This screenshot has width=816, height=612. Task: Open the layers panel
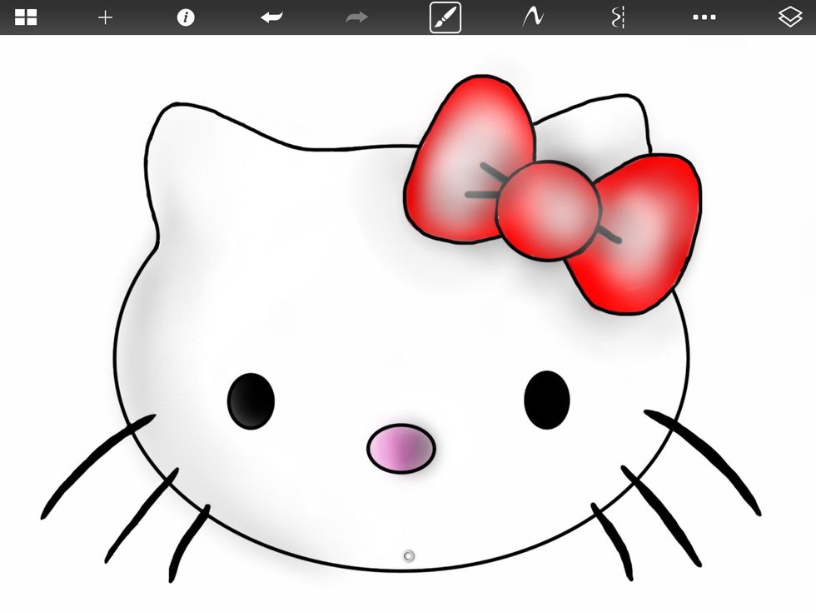point(790,17)
